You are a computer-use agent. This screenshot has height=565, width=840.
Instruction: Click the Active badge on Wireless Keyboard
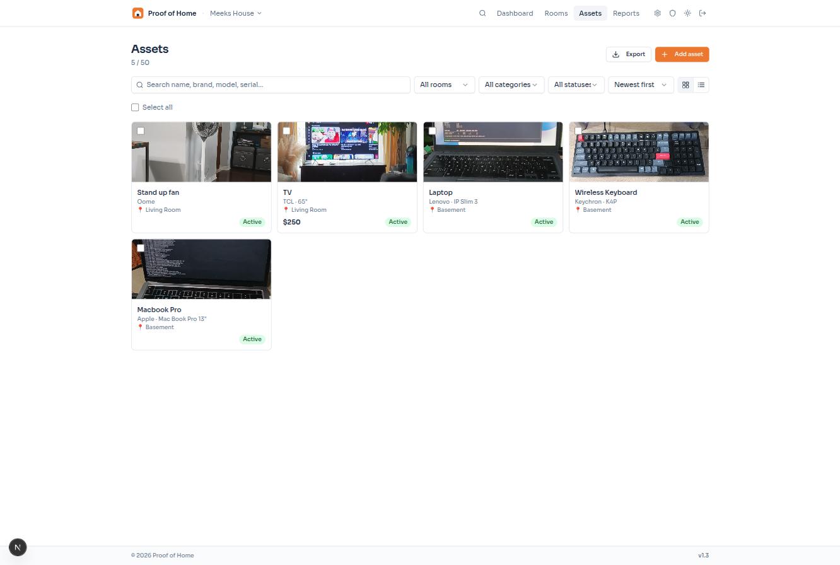point(689,222)
